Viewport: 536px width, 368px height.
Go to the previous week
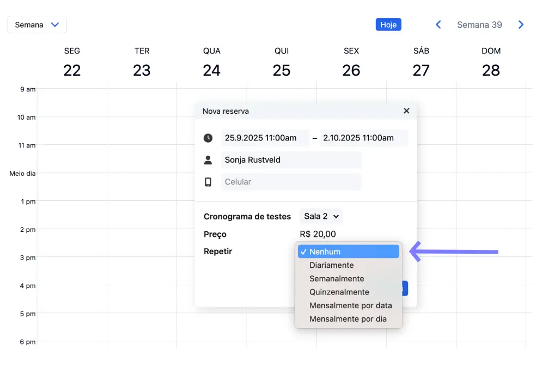(x=438, y=24)
